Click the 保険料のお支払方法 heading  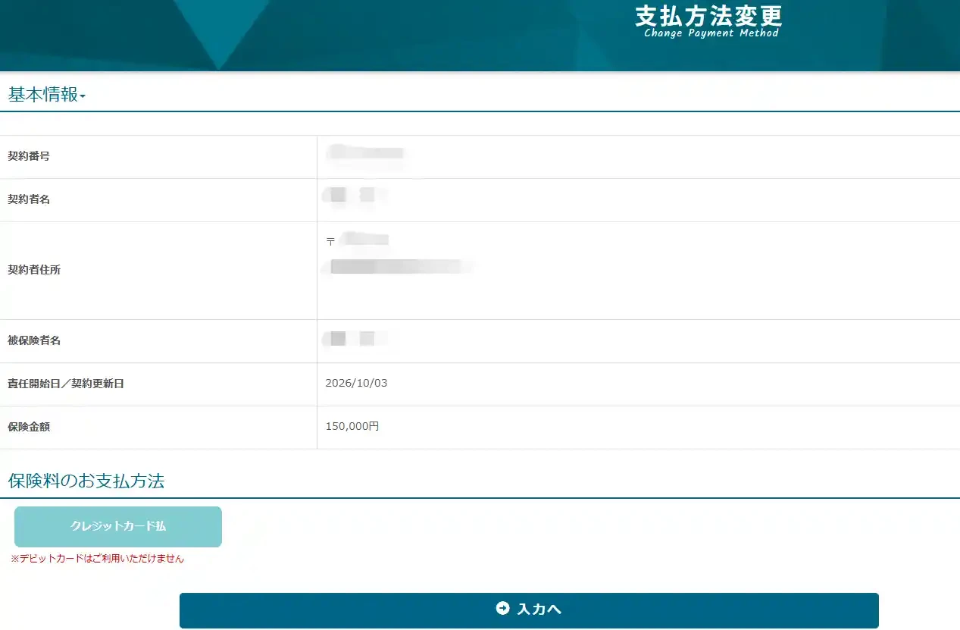pos(86,481)
